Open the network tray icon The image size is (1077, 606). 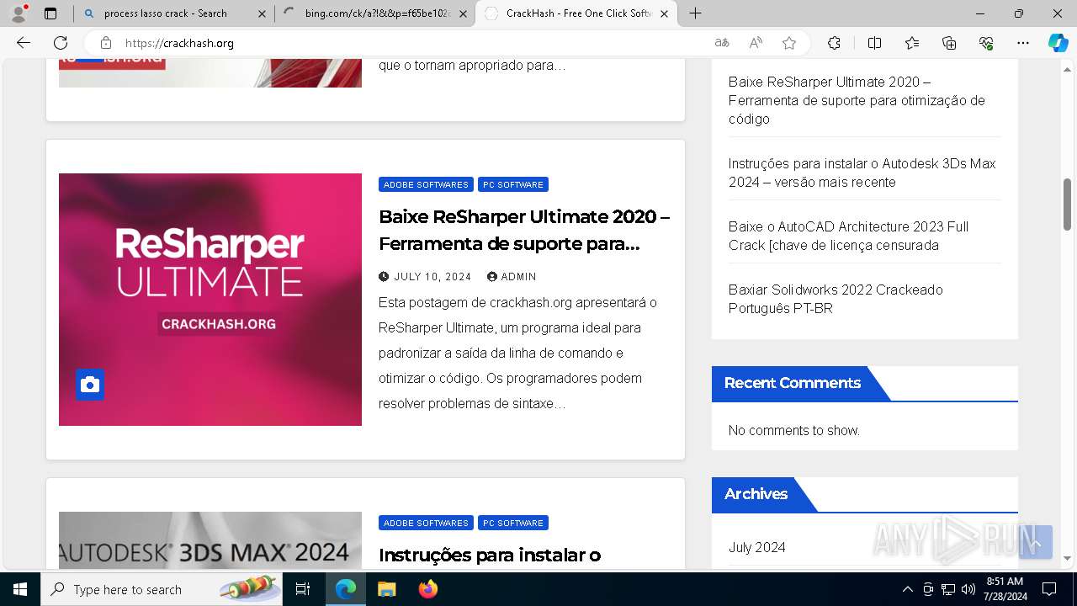(948, 589)
